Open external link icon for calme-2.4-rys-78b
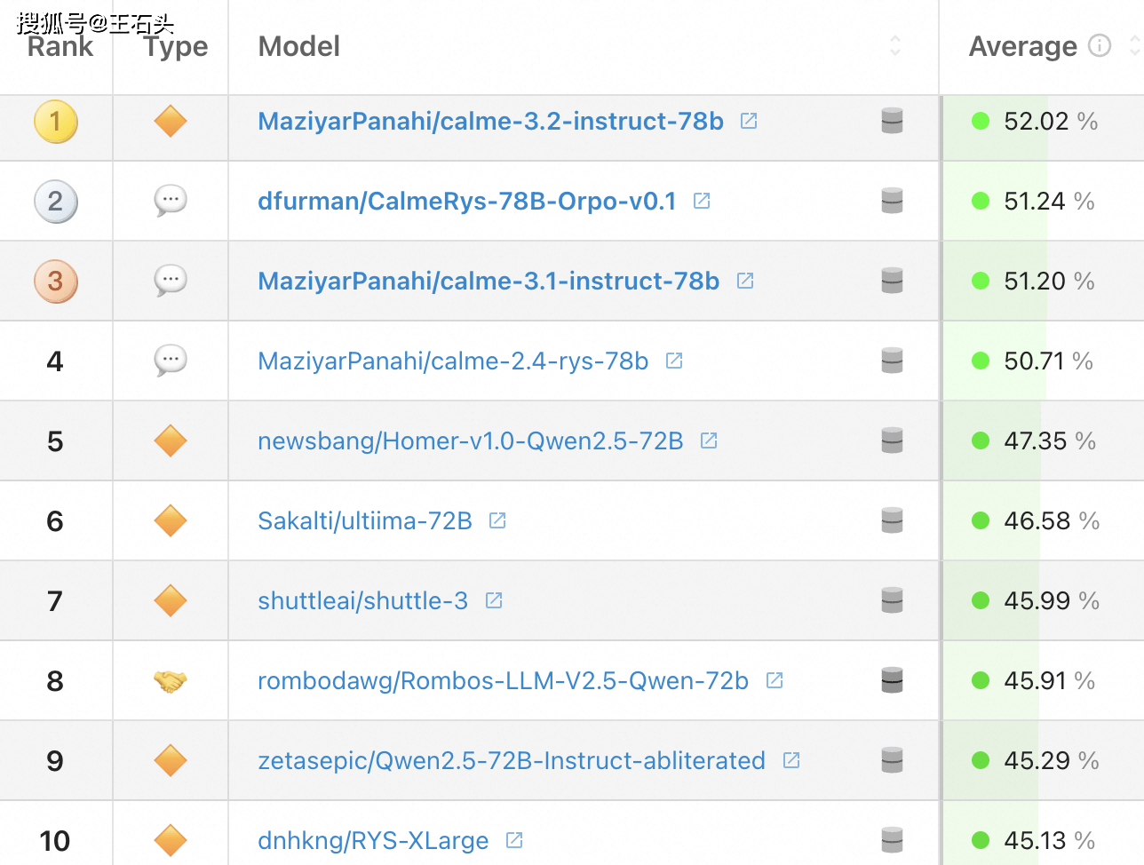 tap(674, 361)
